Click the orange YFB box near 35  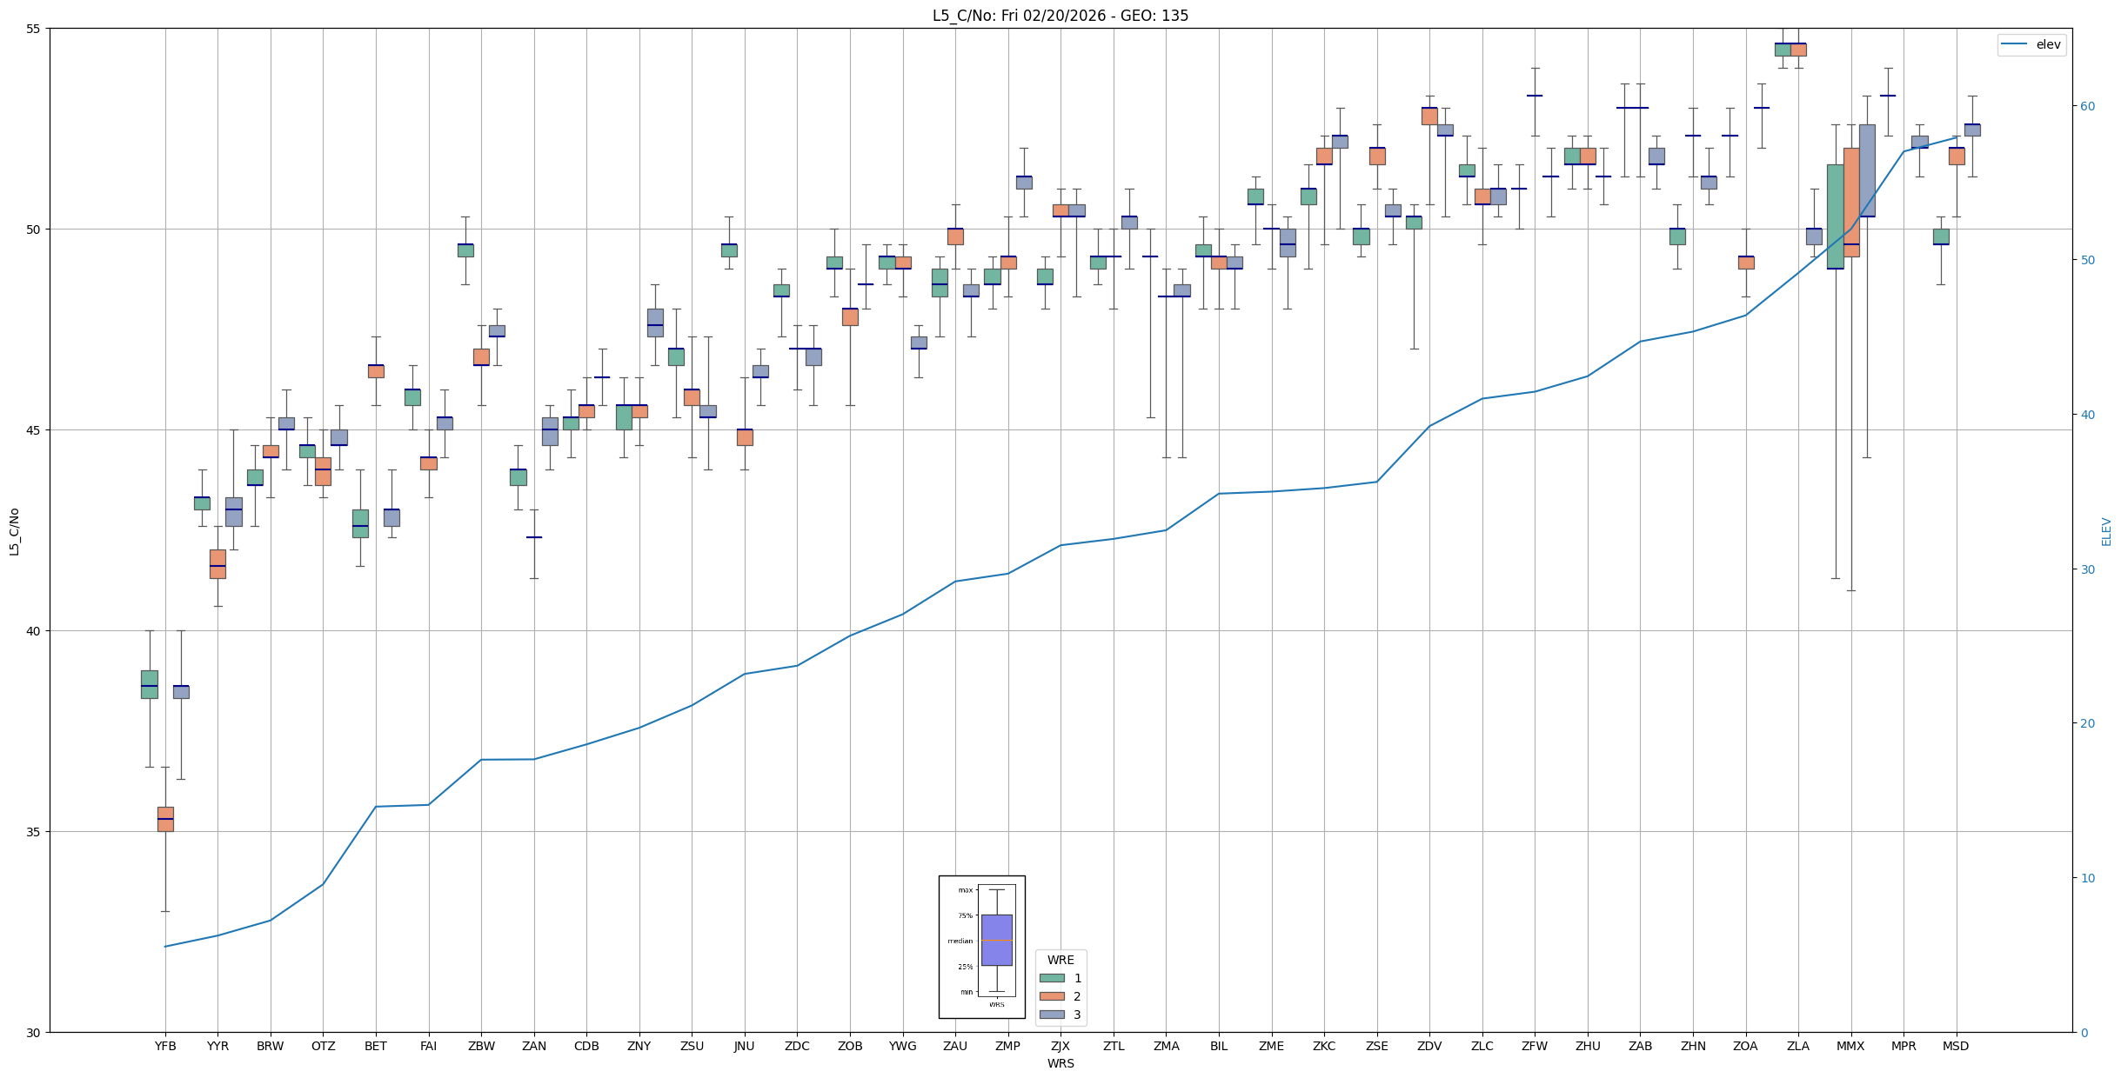tap(165, 819)
